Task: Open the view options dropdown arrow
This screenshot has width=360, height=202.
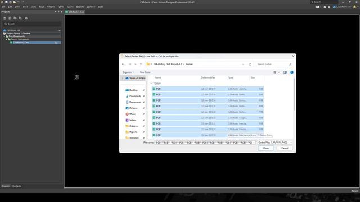Action: click(279, 72)
